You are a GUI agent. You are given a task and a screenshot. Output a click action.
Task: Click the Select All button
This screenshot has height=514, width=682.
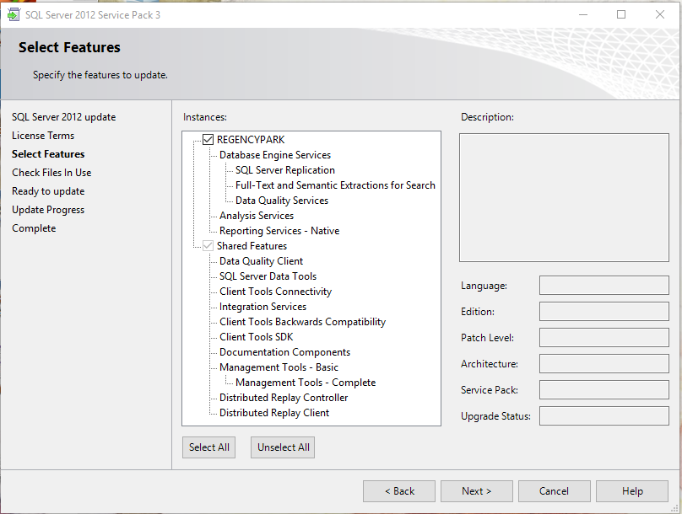click(x=208, y=447)
